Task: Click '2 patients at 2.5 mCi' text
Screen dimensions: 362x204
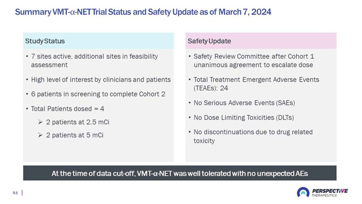Action: coord(77,122)
